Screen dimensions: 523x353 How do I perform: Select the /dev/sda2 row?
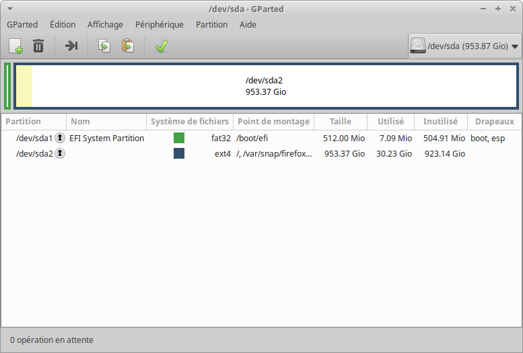(261, 154)
